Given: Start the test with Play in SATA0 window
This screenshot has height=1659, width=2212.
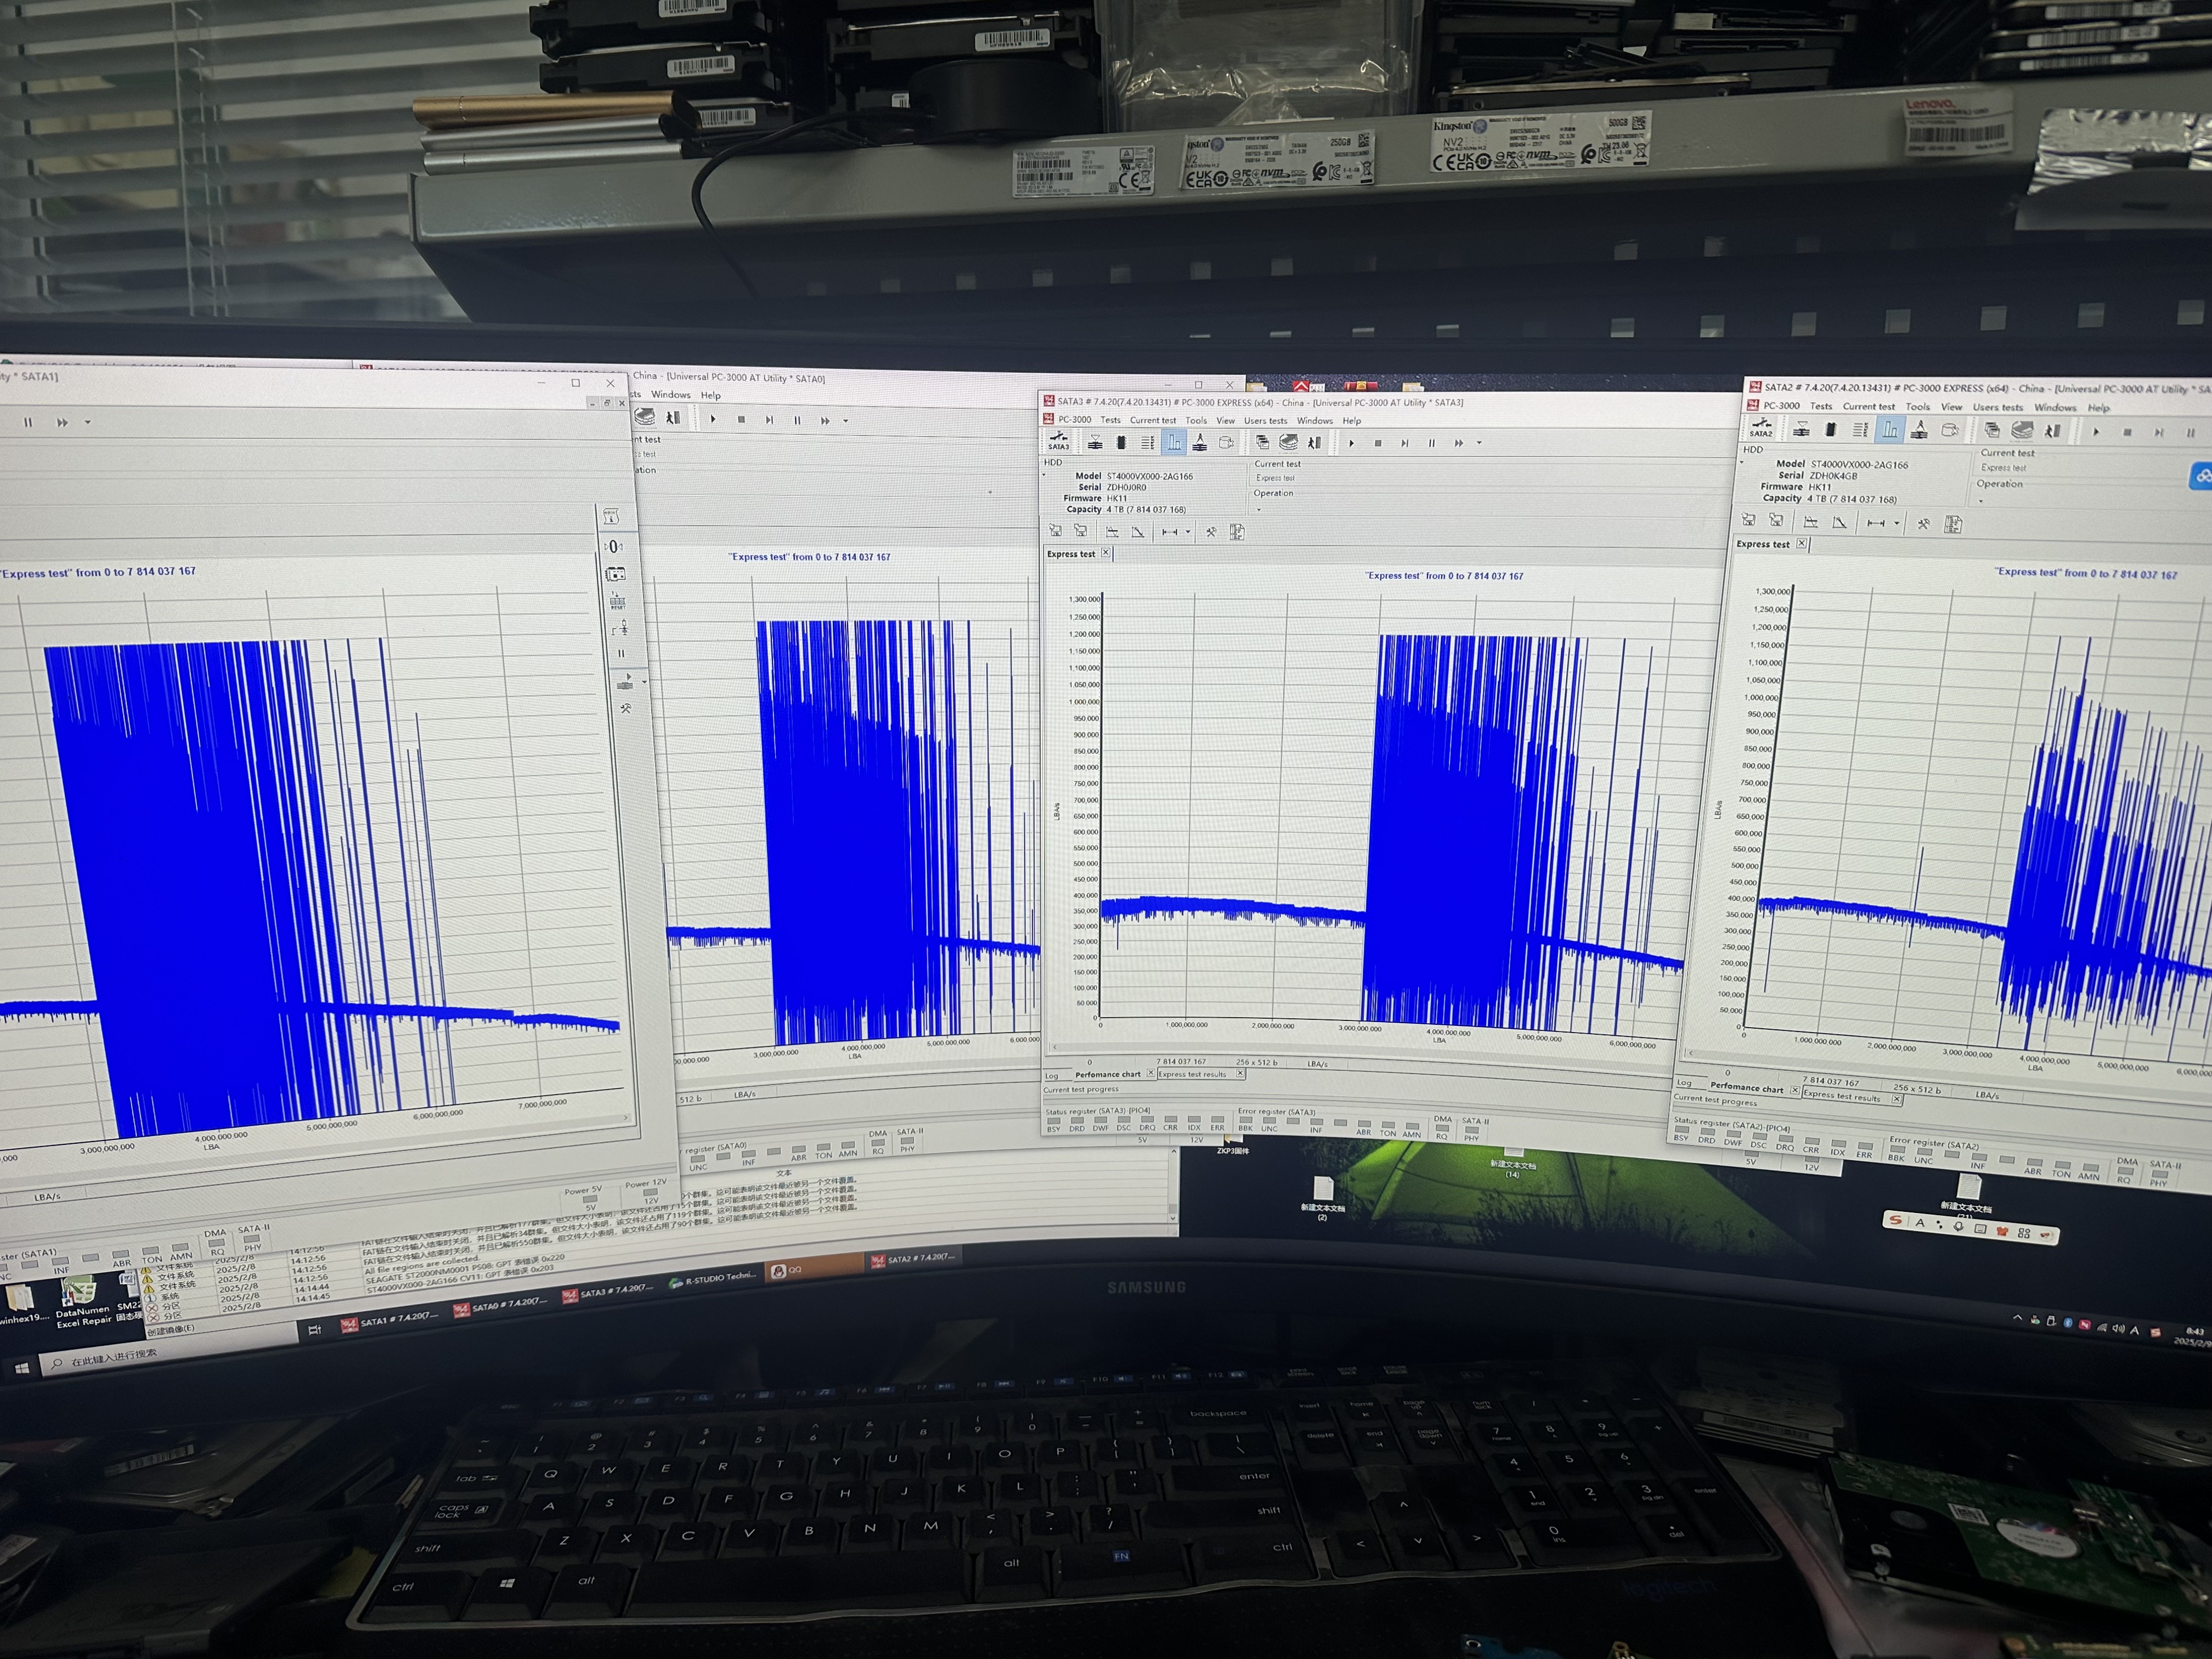Looking at the screenshot, I should [713, 419].
